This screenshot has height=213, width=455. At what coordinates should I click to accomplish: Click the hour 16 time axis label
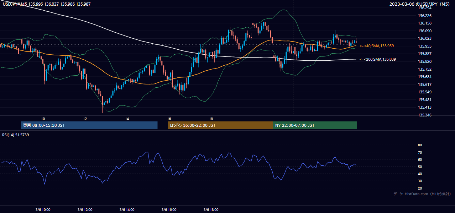click(x=169, y=118)
